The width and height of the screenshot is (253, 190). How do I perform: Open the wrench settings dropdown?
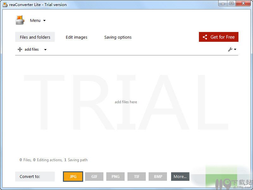point(232,49)
